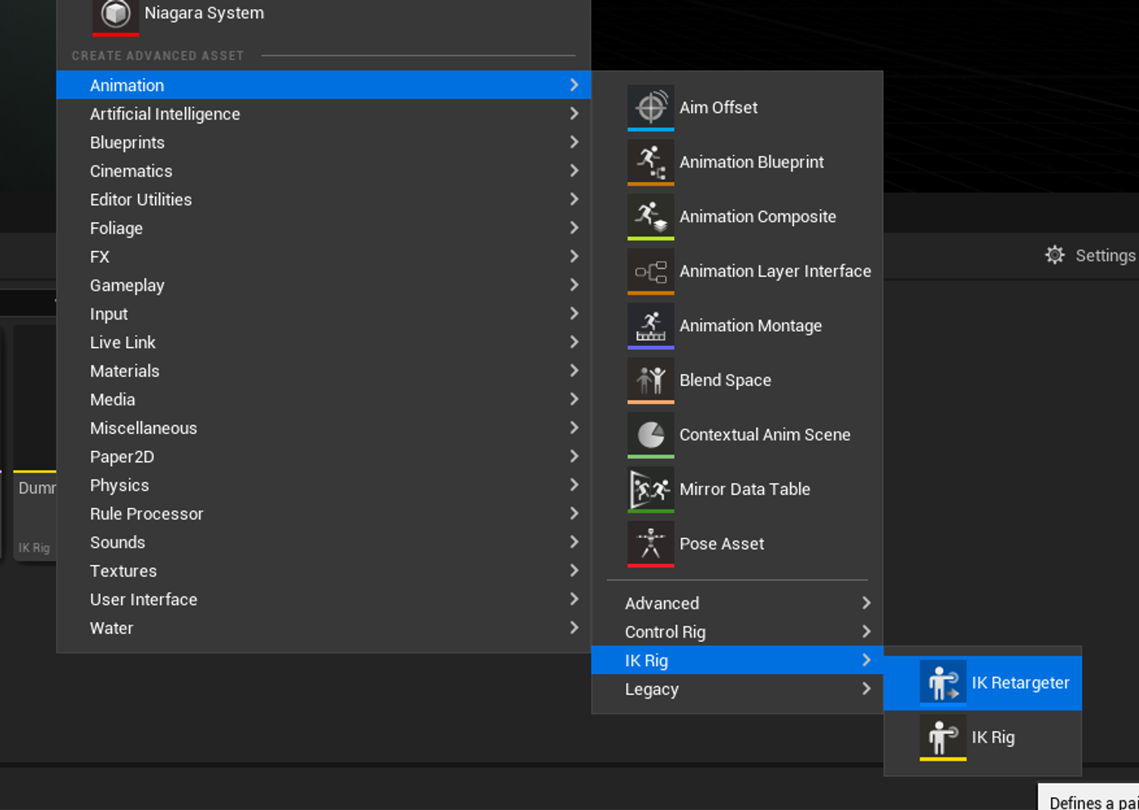Open the Materials category menu
The width and height of the screenshot is (1139, 810).
pos(125,371)
